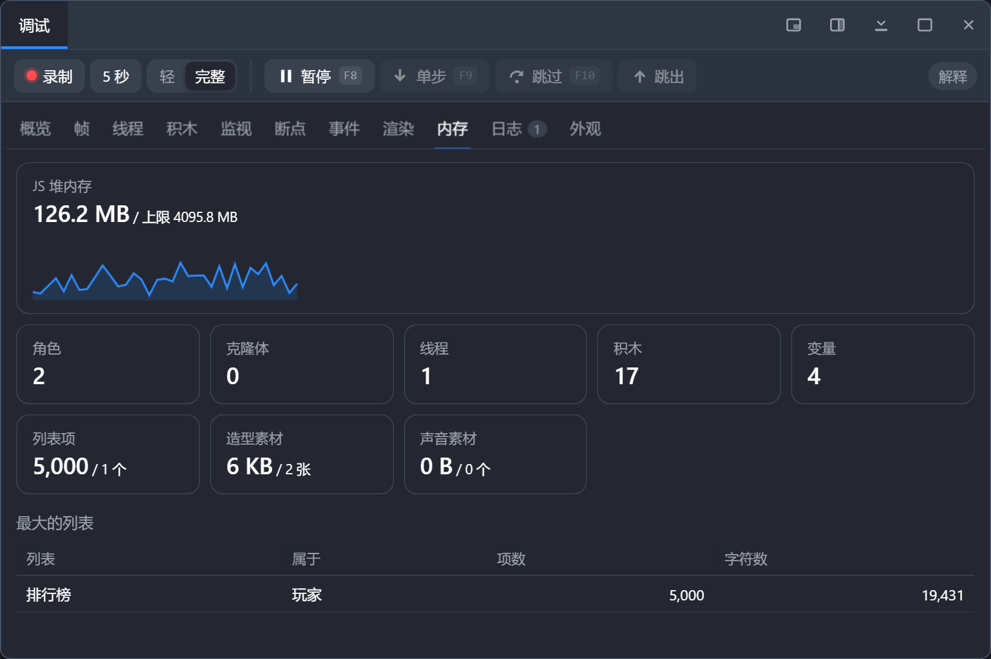The height and width of the screenshot is (659, 991).
Task: Go to the 线程 tab
Action: click(x=128, y=129)
